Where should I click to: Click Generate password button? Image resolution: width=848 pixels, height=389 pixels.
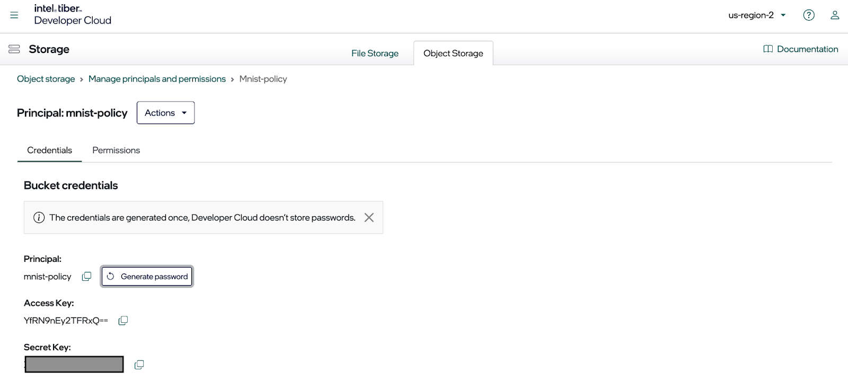point(147,277)
